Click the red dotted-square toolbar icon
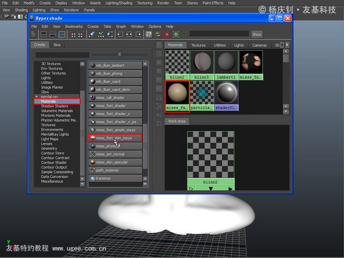This screenshot has height=258, width=344. pyautogui.click(x=167, y=34)
